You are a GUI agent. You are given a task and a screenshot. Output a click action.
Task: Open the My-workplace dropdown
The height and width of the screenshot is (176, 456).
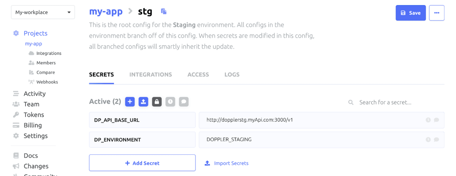tap(43, 12)
